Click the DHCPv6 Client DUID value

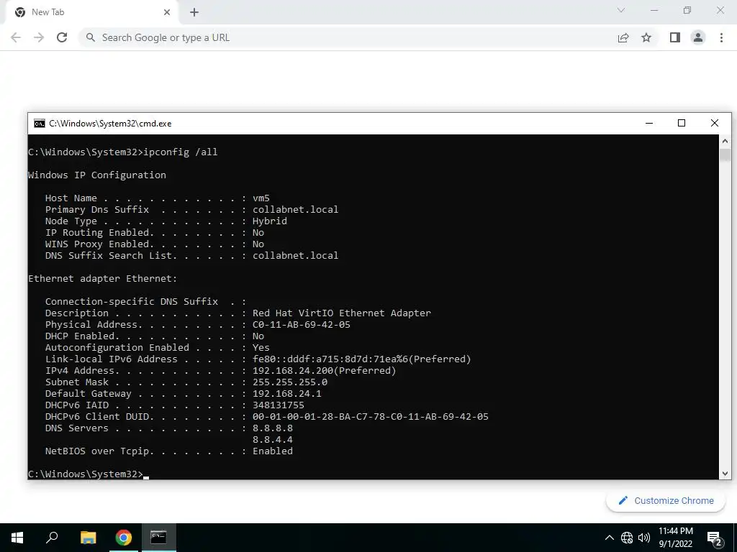pos(371,417)
